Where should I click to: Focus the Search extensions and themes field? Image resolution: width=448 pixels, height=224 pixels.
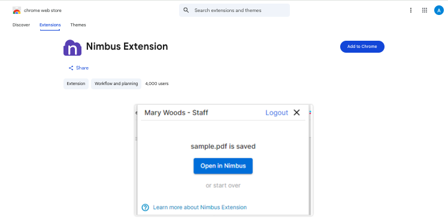(x=234, y=10)
